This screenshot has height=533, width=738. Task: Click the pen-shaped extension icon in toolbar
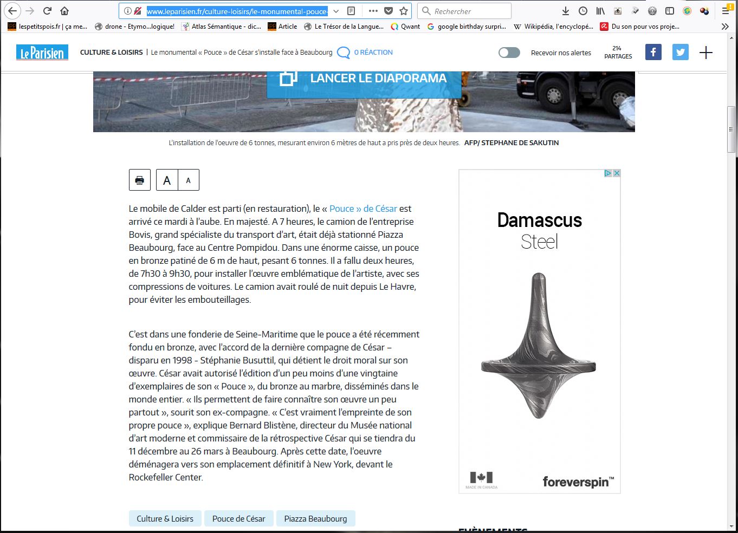635,11
